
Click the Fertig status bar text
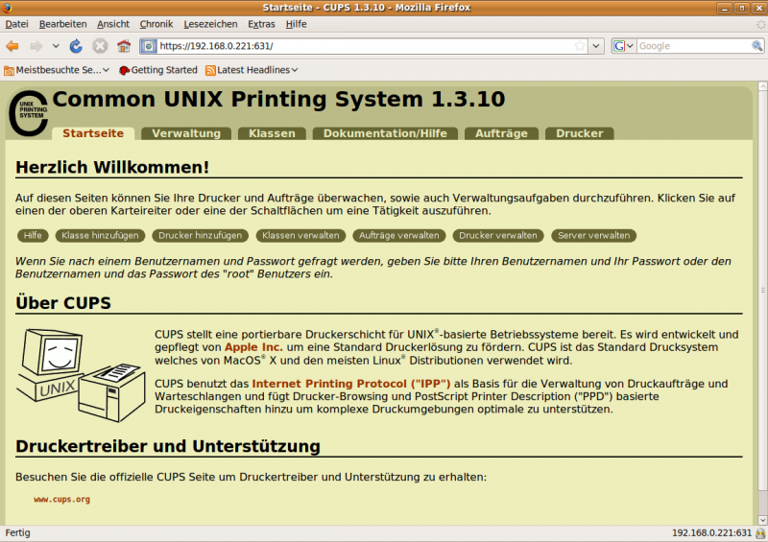point(17,532)
